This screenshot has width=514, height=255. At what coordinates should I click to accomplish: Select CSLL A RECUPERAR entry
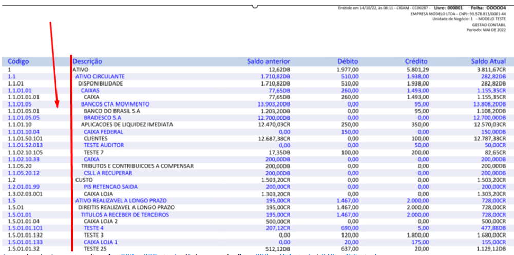(108, 173)
